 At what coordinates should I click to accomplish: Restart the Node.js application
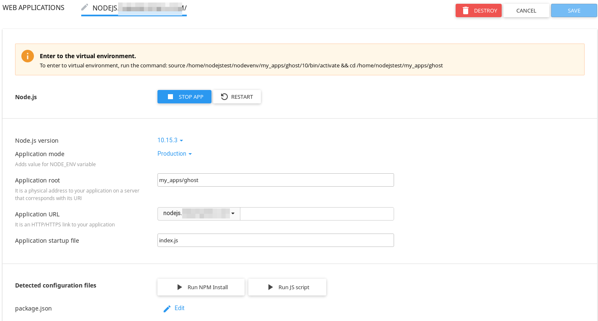click(x=237, y=97)
